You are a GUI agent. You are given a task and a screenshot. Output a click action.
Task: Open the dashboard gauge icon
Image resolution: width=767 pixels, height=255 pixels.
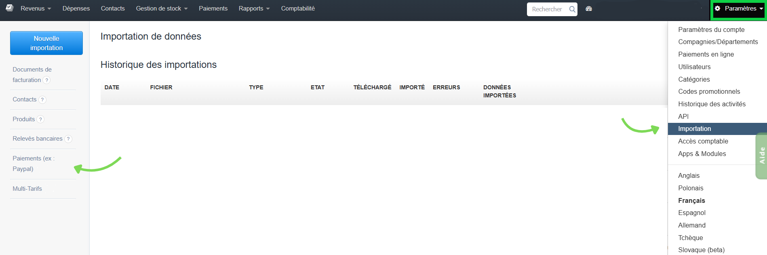tap(589, 8)
